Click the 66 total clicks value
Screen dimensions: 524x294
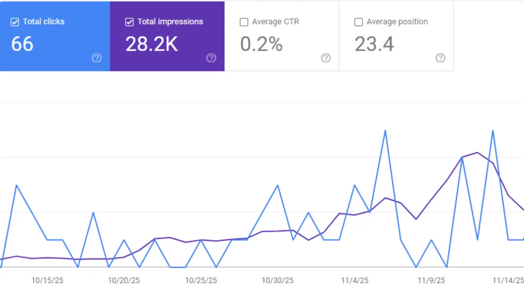pyautogui.click(x=22, y=44)
